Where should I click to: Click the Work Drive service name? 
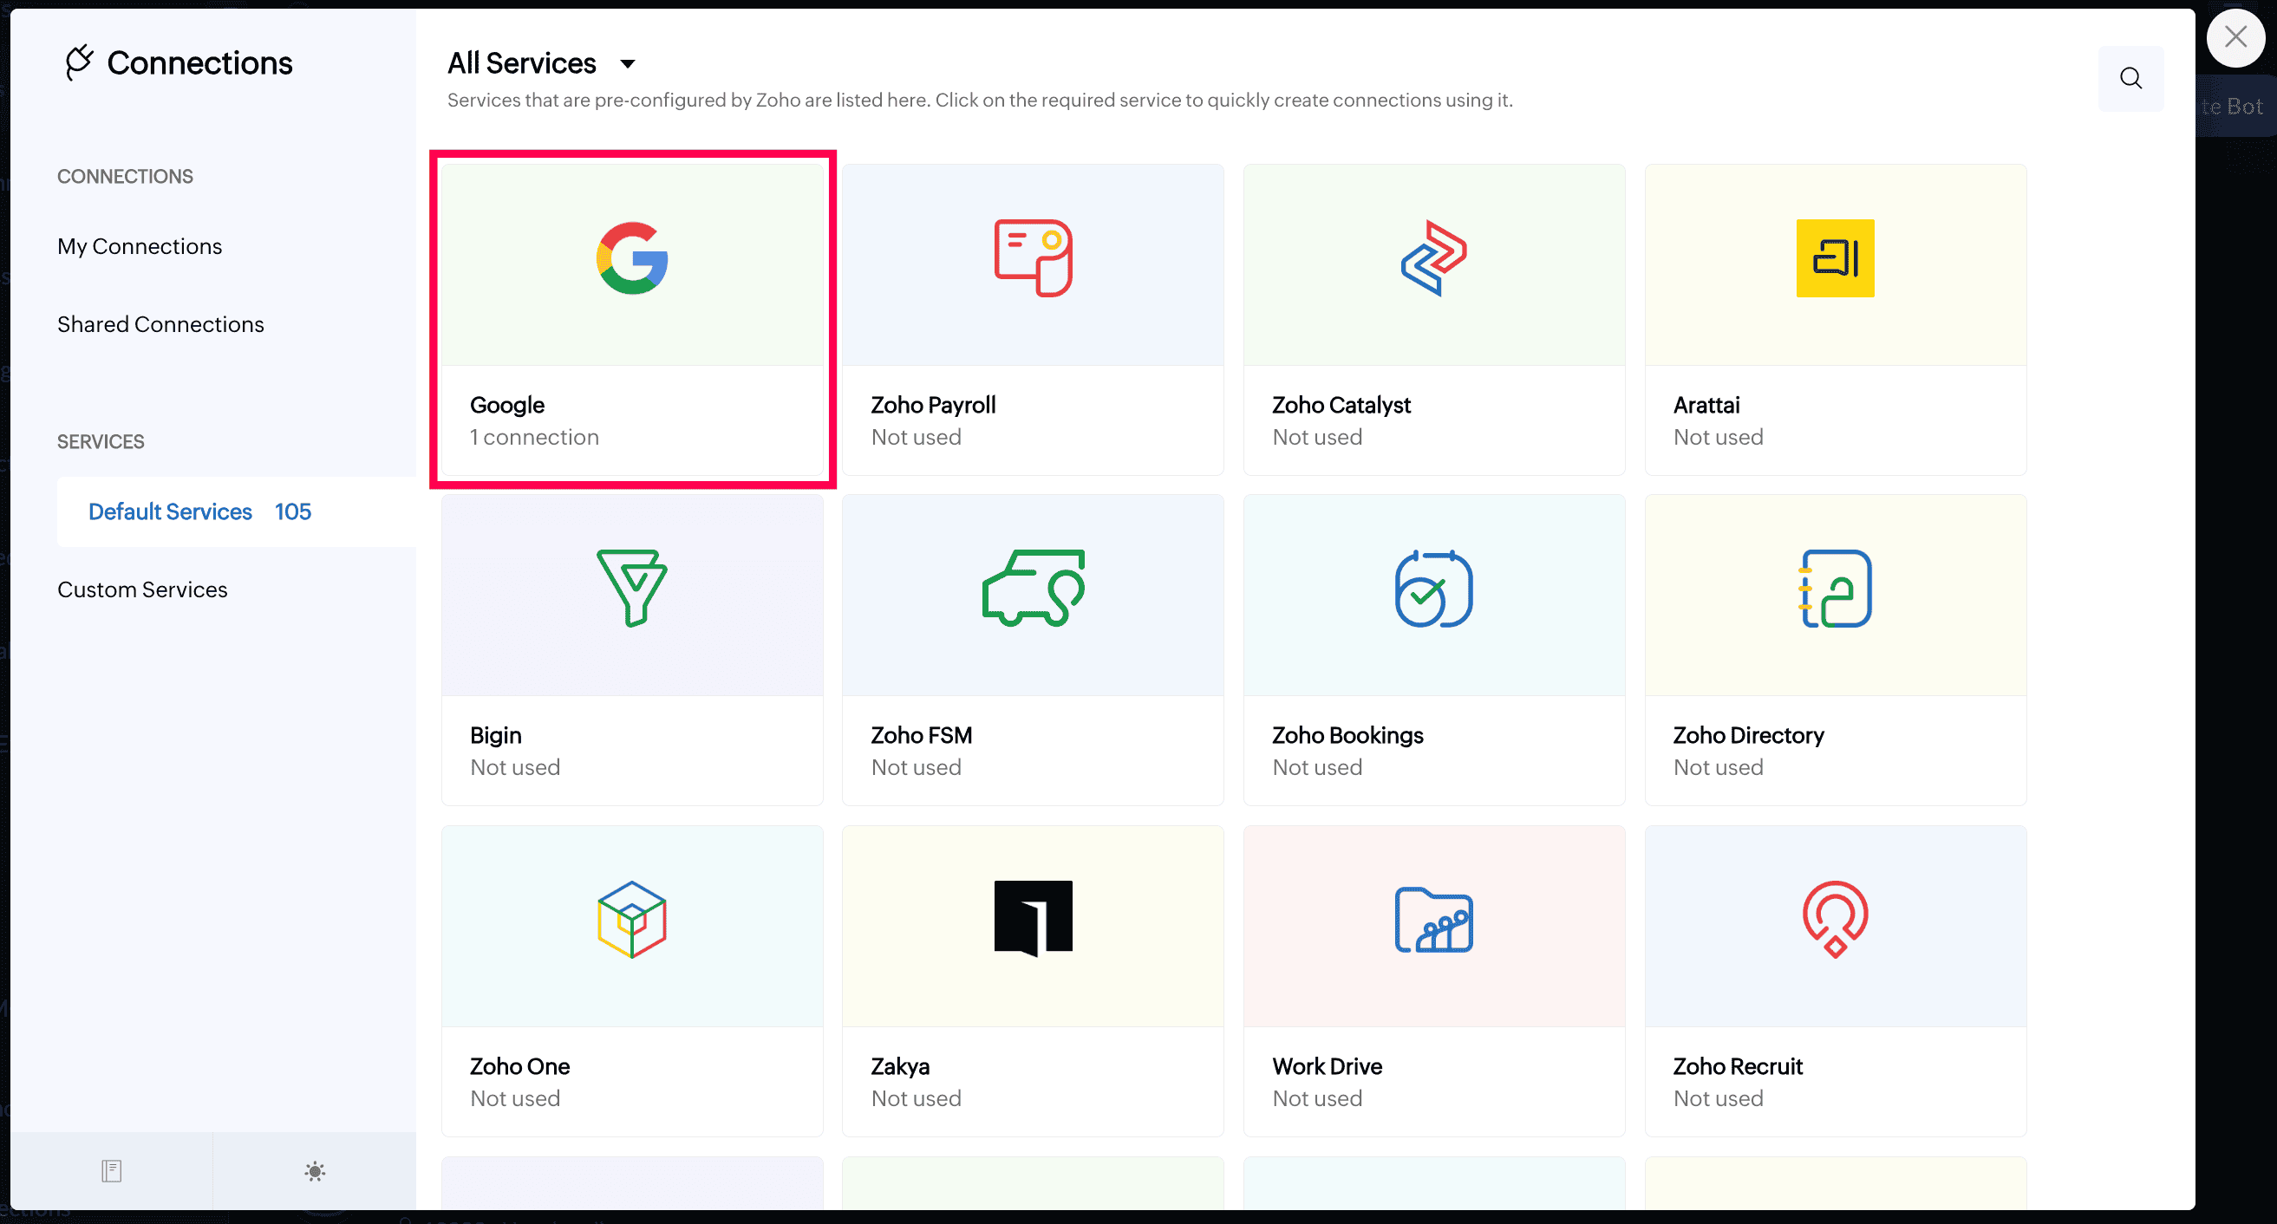(x=1327, y=1066)
